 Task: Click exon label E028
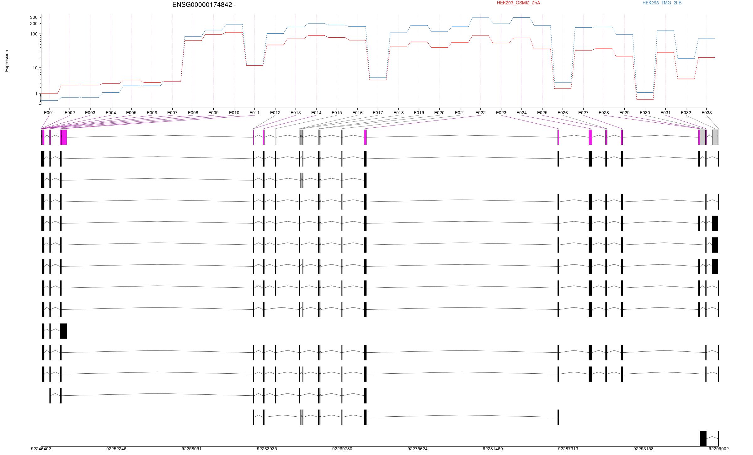604,113
